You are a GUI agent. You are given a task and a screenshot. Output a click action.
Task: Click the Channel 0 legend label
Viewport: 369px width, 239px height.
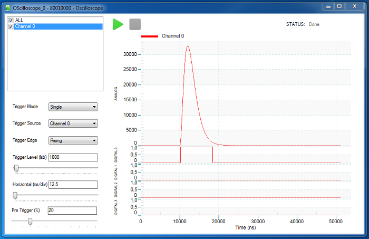(173, 36)
